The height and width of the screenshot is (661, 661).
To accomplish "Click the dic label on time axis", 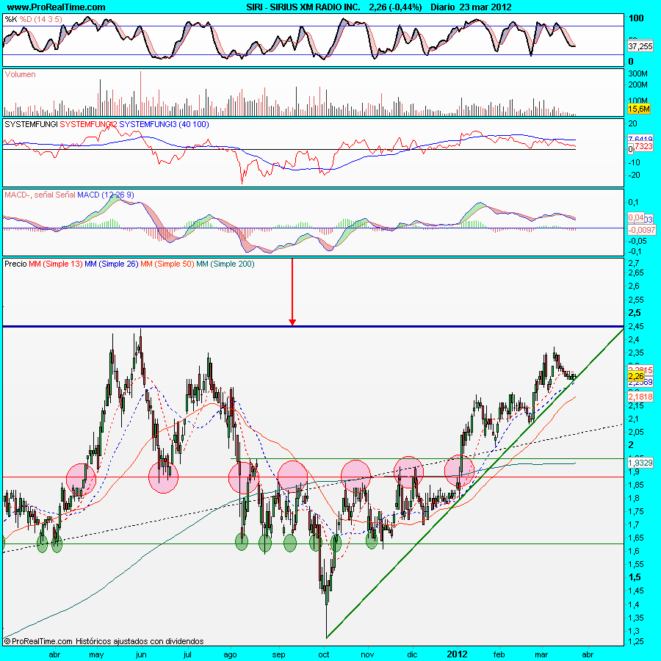I will 412,654.
